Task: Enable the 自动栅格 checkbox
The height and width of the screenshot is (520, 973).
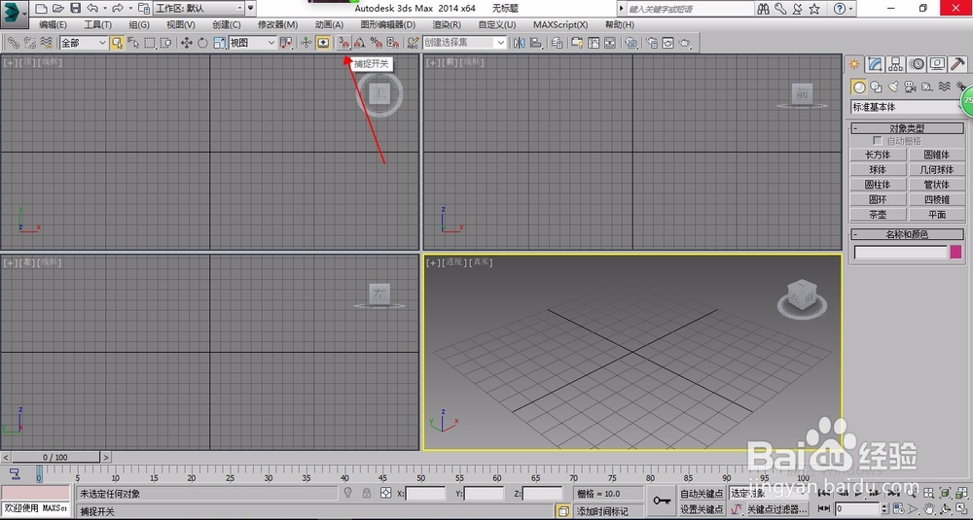Action: [877, 141]
